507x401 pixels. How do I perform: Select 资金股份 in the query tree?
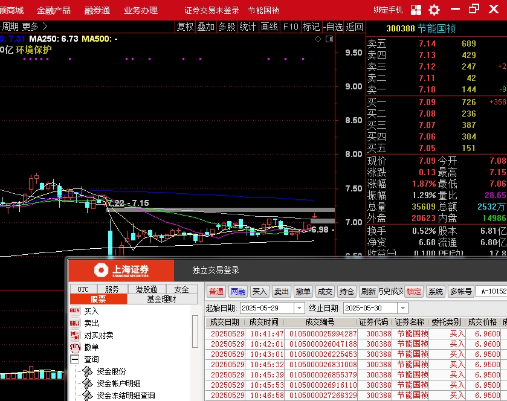(x=111, y=371)
